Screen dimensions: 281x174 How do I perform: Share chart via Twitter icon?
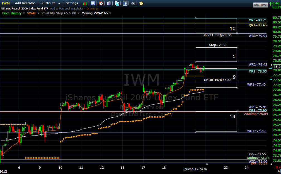117,3
